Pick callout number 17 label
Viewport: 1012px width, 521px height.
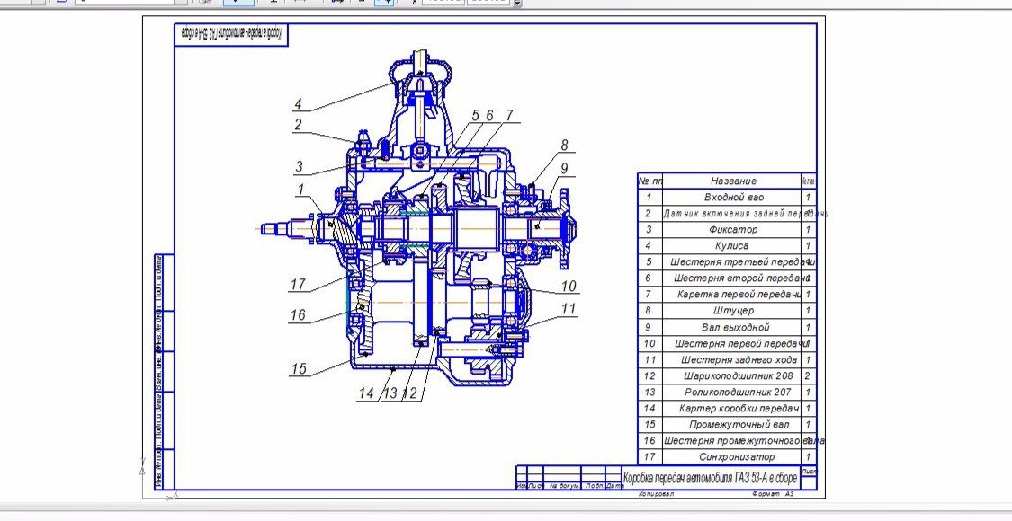298,285
